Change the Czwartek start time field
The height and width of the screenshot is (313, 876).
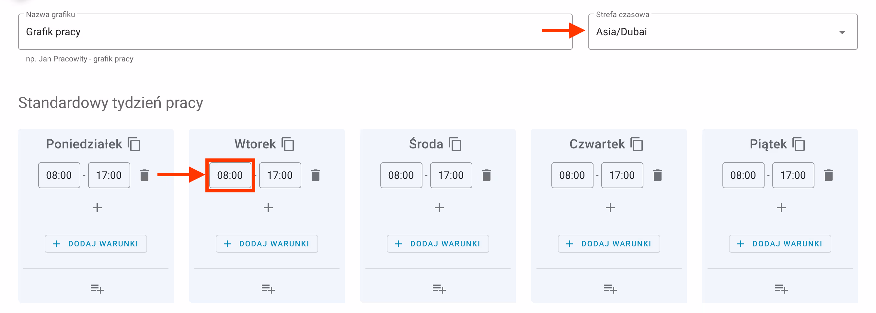(x=572, y=175)
